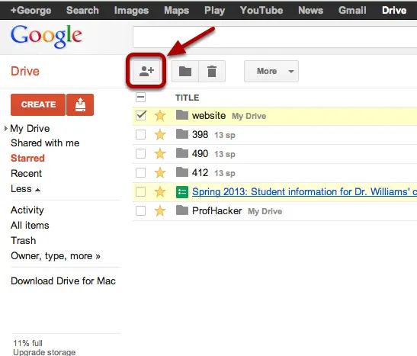The image size is (417, 356).
Task: Click the 412 folder name
Action: point(200,173)
